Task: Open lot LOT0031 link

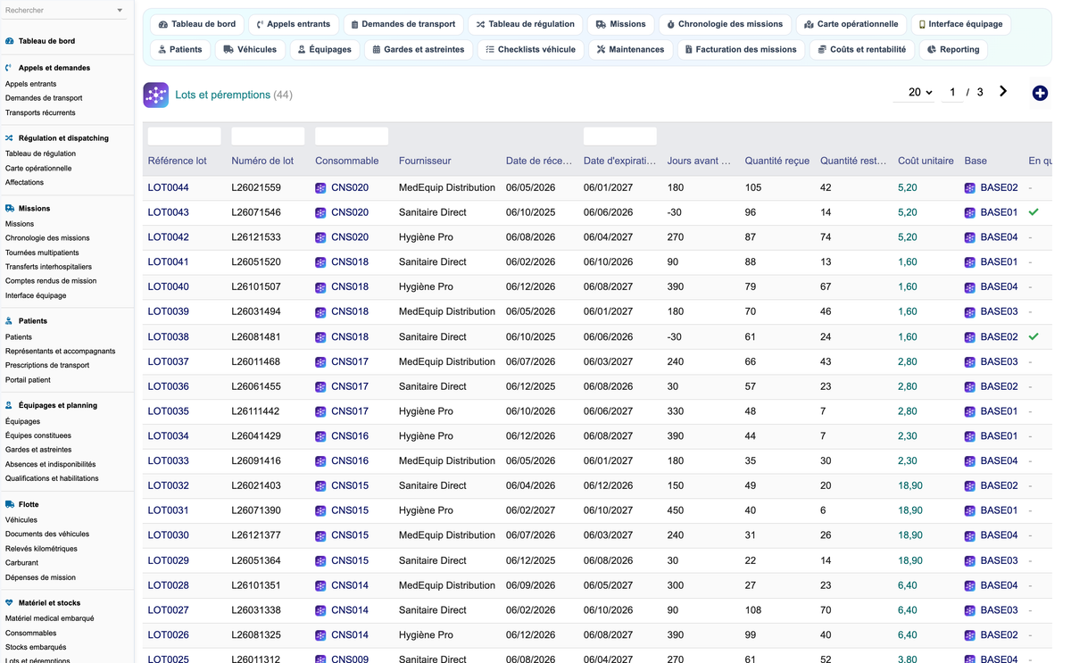Action: click(x=169, y=510)
